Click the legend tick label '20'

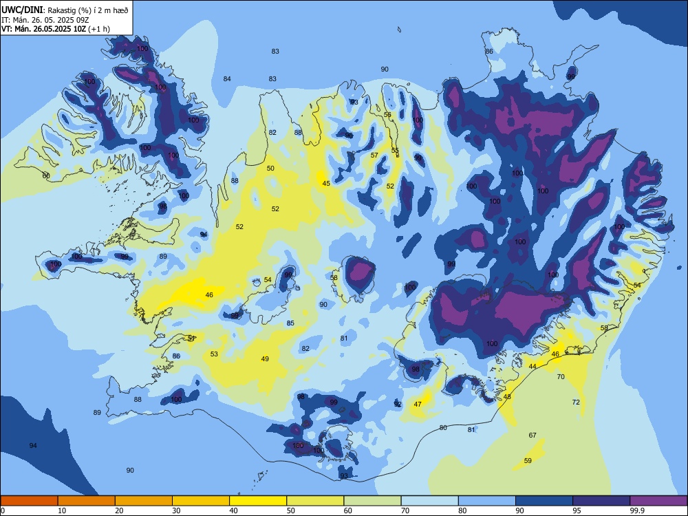[119, 510]
